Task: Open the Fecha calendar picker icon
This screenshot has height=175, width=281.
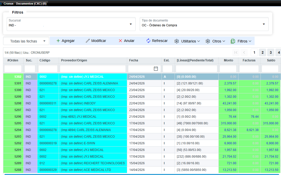Action: pyautogui.click(x=156, y=69)
